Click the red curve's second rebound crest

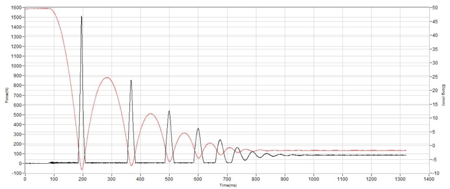pyautogui.click(x=151, y=114)
